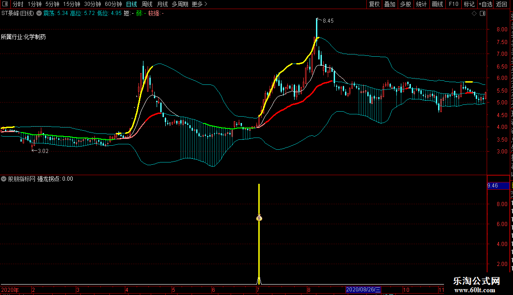Open the 标记 mark tool
The width and height of the screenshot is (513, 295).
[x=469, y=4]
